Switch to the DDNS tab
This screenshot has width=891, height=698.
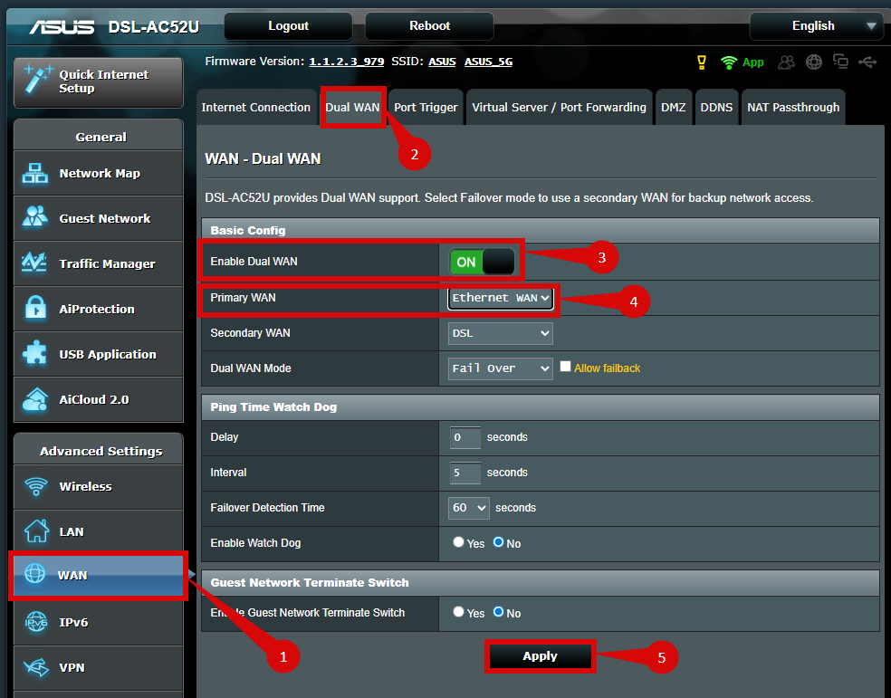point(716,108)
